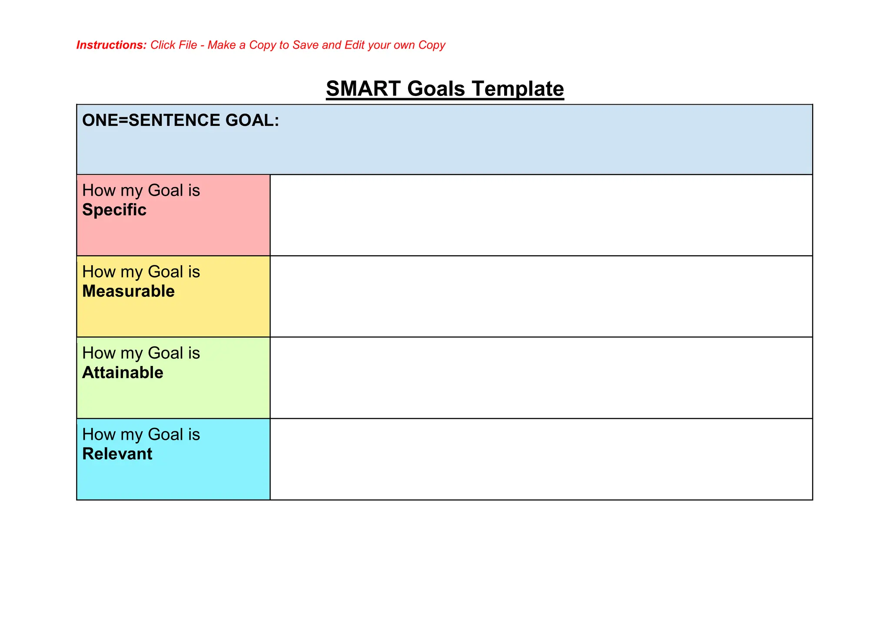The image size is (890, 629).
Task: Click 'How my Goal is' above Attainable
Action: pos(141,353)
